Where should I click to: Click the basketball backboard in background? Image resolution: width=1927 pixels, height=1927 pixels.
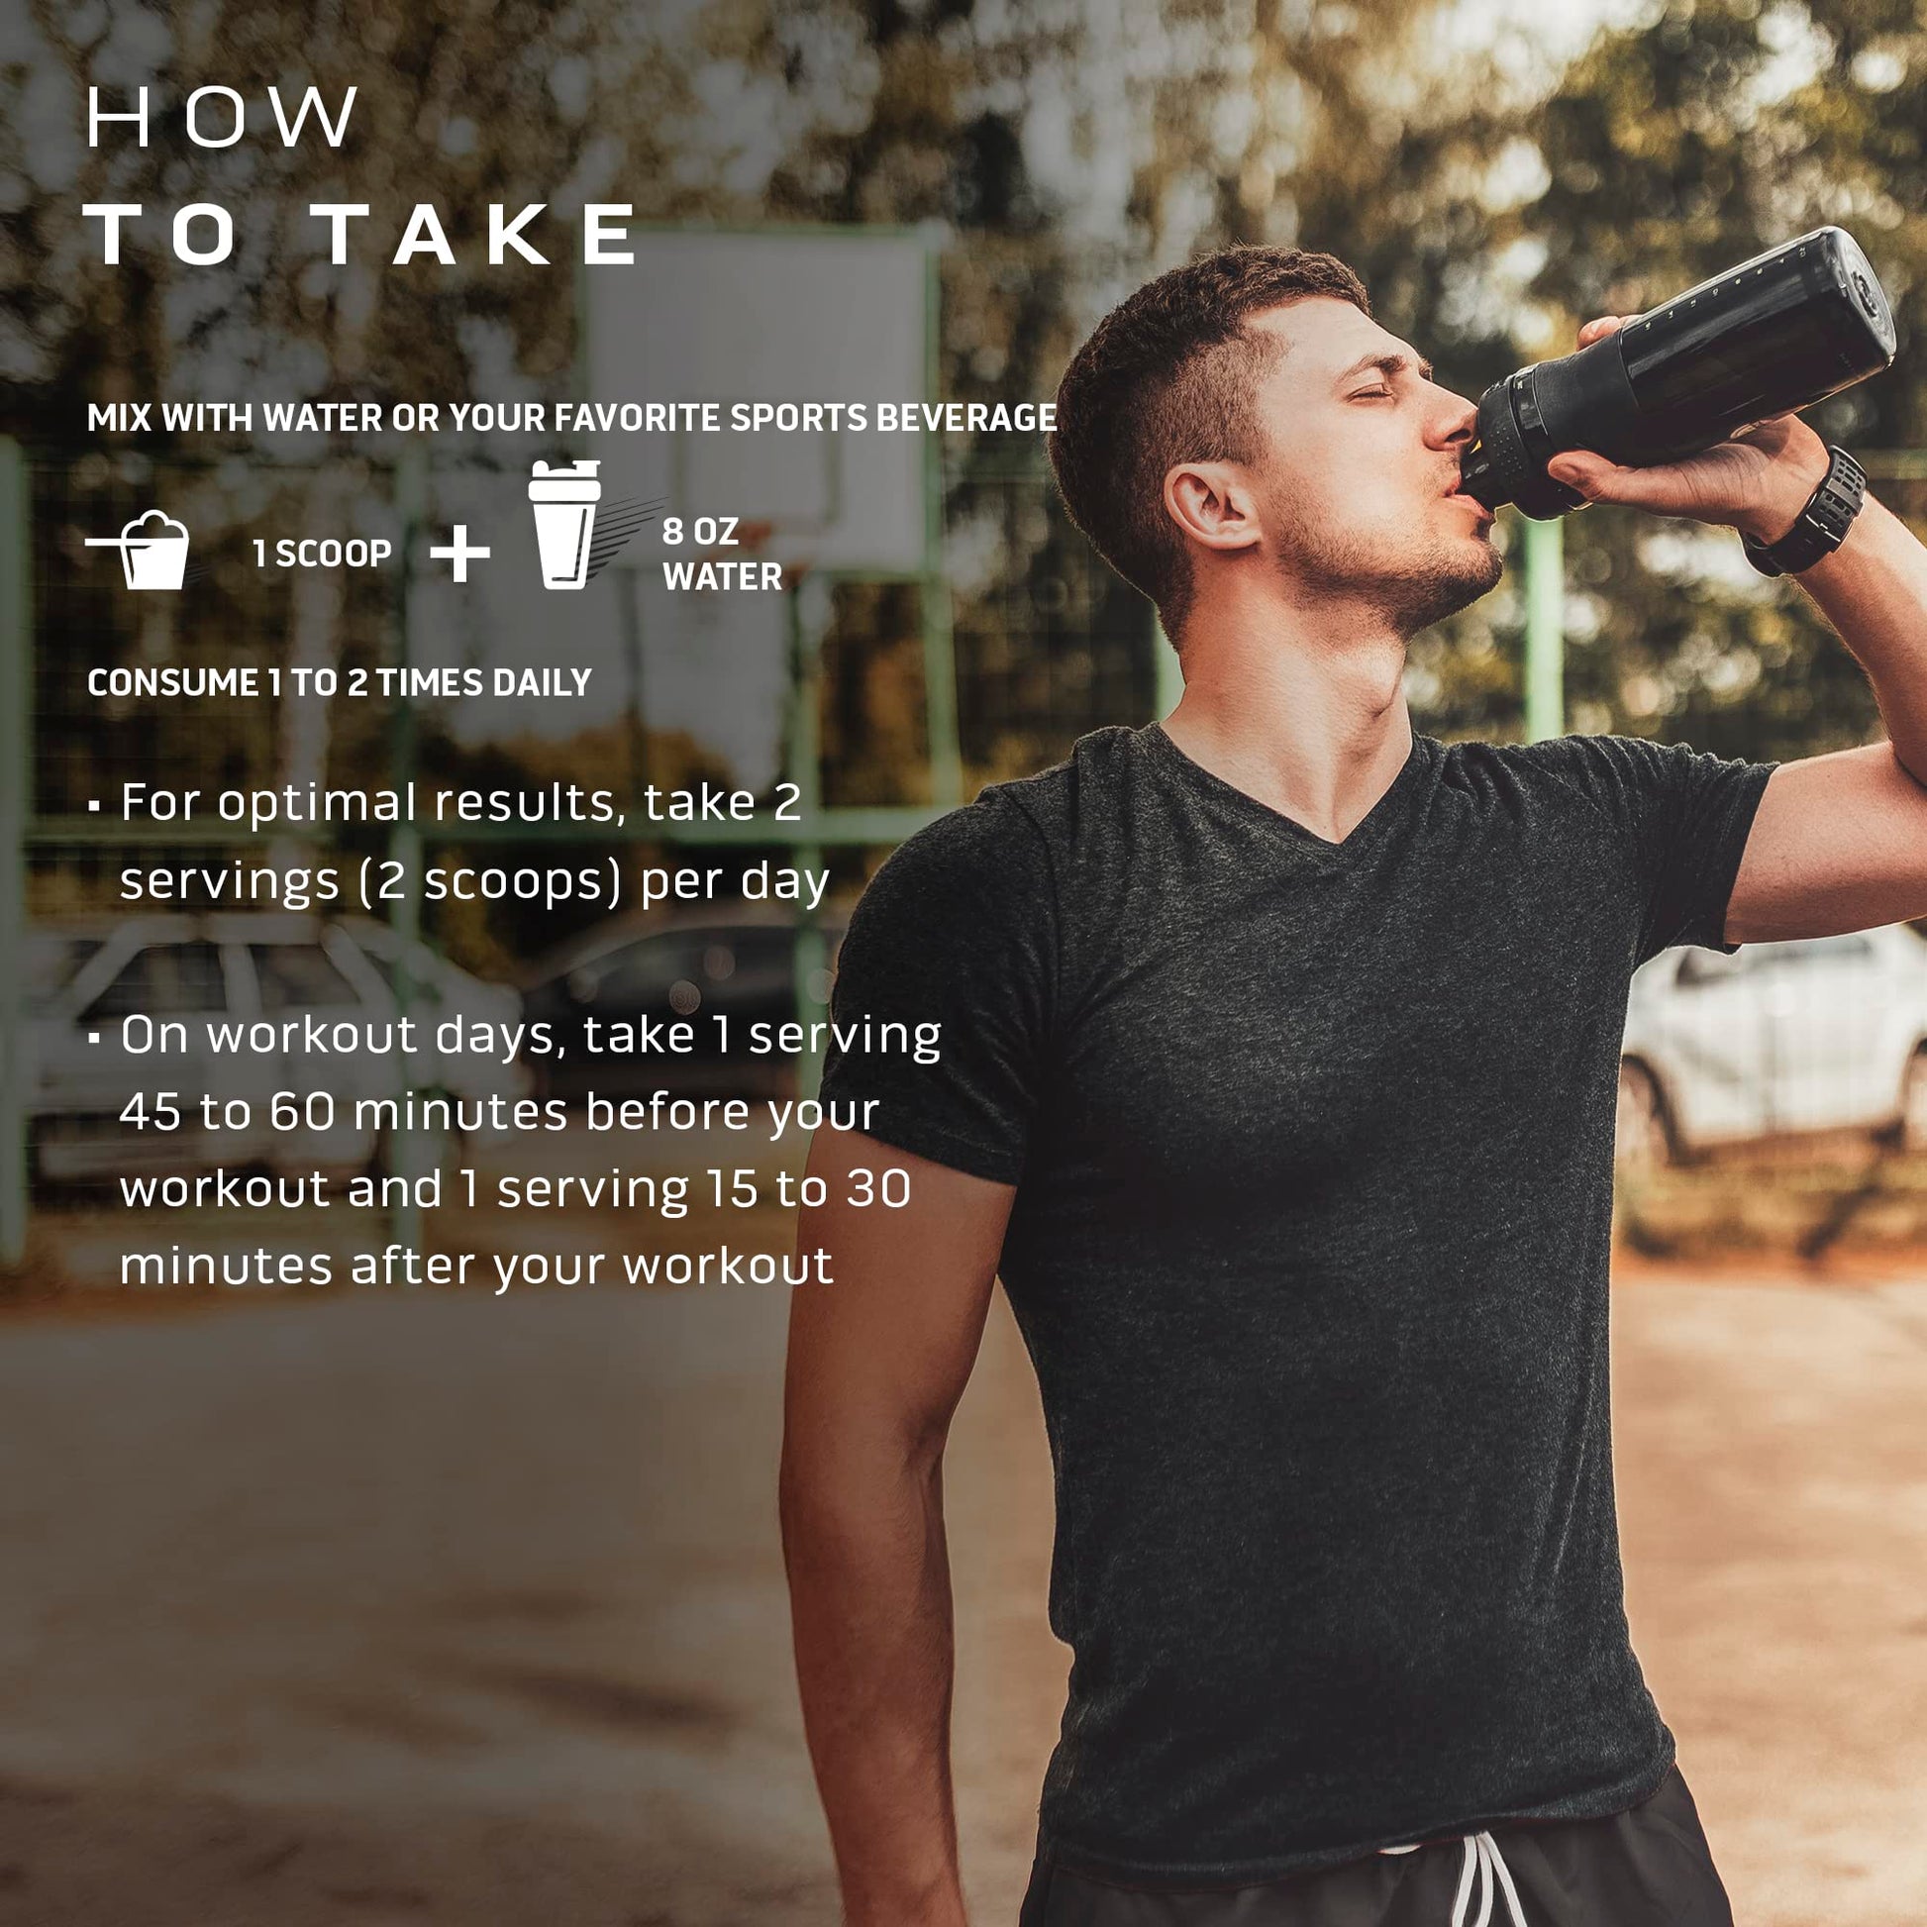pos(759,399)
